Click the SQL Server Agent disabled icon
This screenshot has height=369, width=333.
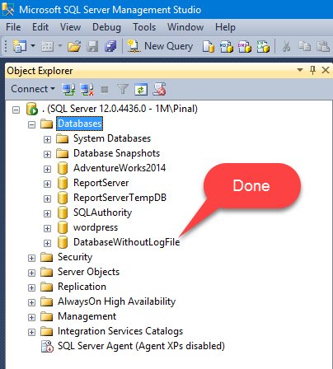[x=47, y=346]
